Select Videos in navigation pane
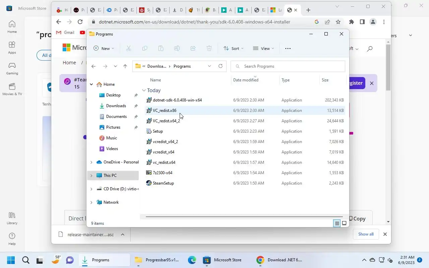The height and width of the screenshot is (268, 429). pyautogui.click(x=112, y=149)
